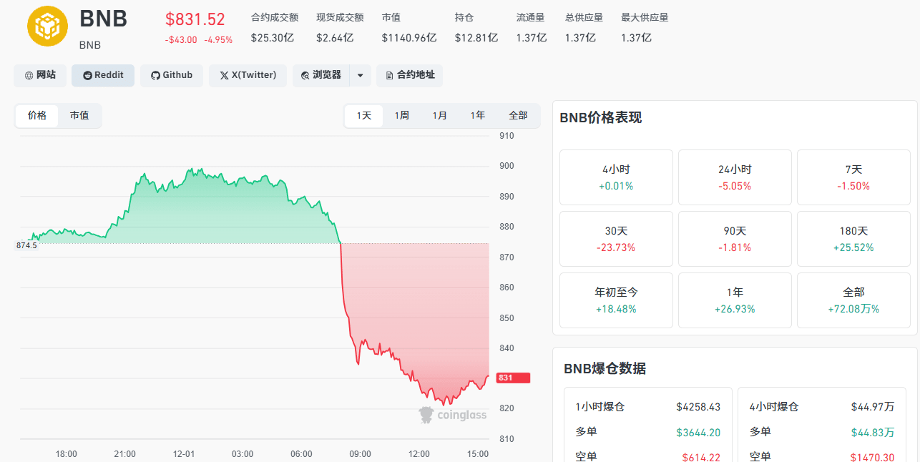Viewport: 920px width, 462px height.
Task: Switch chart to 价格 tab
Action: [x=37, y=115]
